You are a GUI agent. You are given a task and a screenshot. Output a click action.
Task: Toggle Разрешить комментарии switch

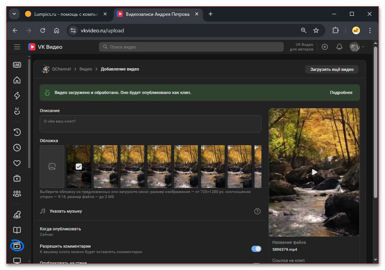256,249
